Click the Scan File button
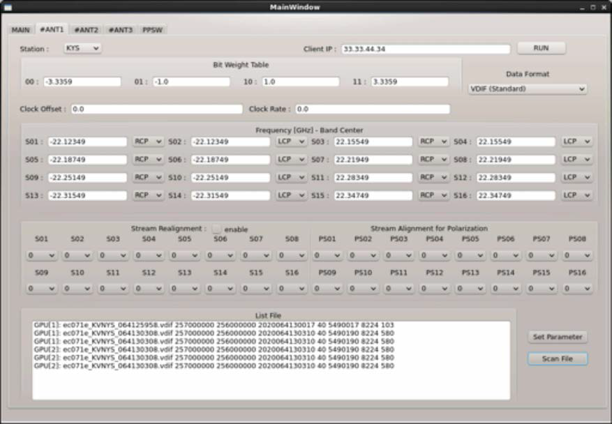The image size is (612, 424). click(558, 359)
